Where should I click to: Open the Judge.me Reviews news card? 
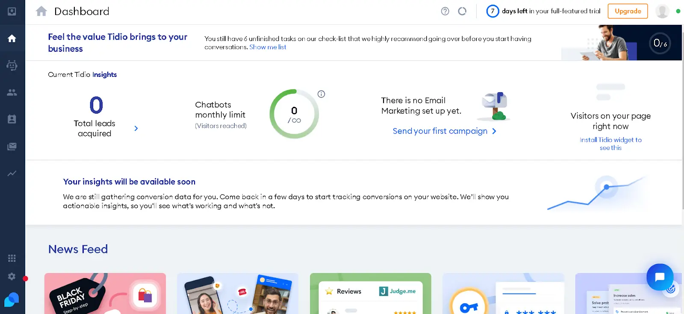pyautogui.click(x=371, y=293)
